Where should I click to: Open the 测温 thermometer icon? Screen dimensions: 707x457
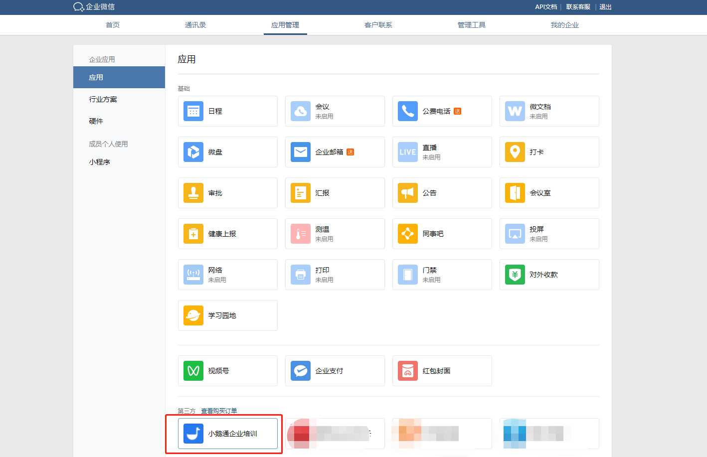coord(301,234)
